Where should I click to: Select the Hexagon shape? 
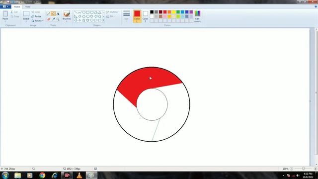[x=87, y=16]
